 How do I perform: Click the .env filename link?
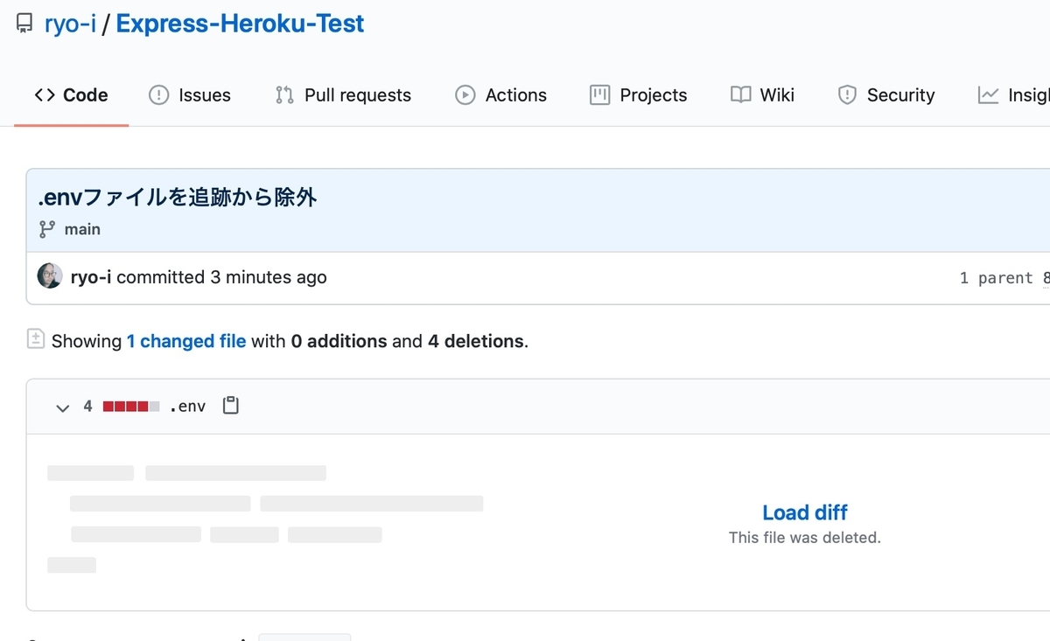187,406
